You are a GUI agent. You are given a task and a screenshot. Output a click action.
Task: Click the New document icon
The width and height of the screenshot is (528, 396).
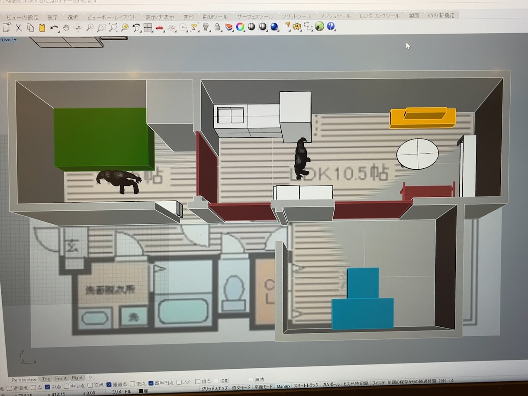click(6, 28)
